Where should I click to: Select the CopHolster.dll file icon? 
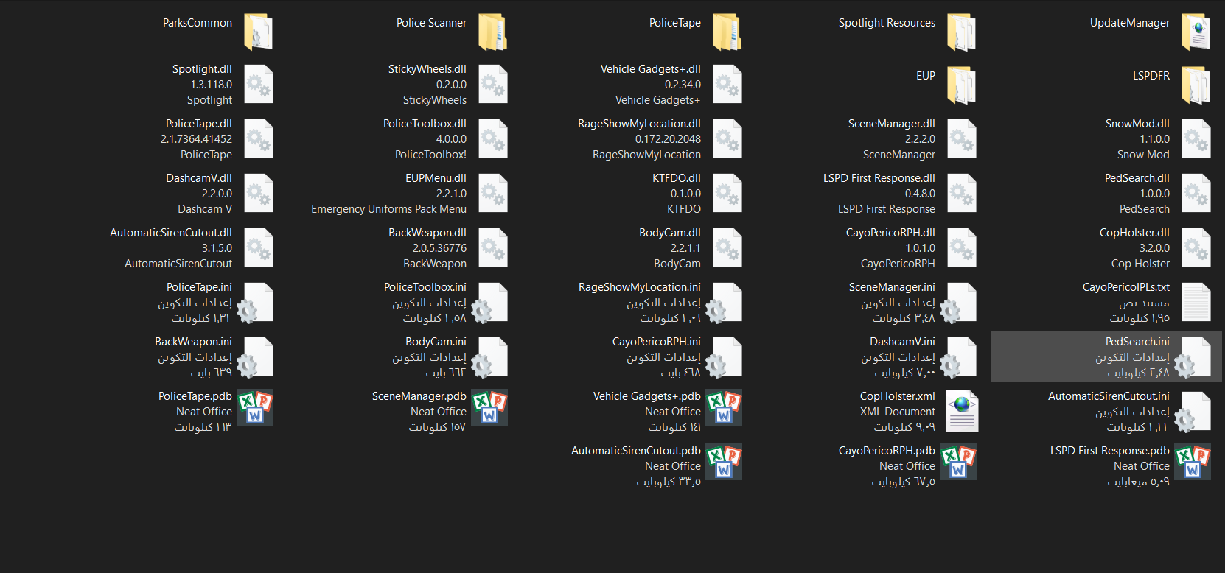1196,247
